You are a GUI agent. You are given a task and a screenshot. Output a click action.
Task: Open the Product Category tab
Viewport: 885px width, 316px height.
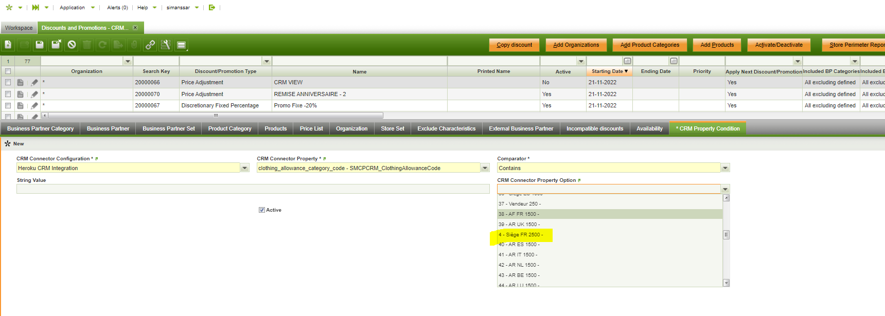229,128
